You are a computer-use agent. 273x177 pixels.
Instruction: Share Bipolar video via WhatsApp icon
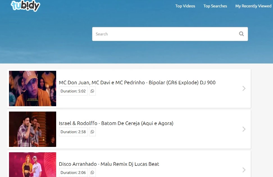coord(92,91)
